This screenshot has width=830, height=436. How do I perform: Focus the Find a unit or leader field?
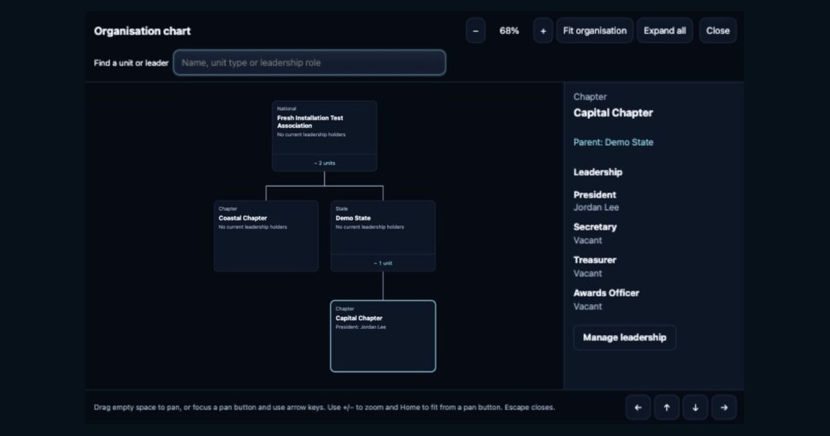pyautogui.click(x=309, y=62)
